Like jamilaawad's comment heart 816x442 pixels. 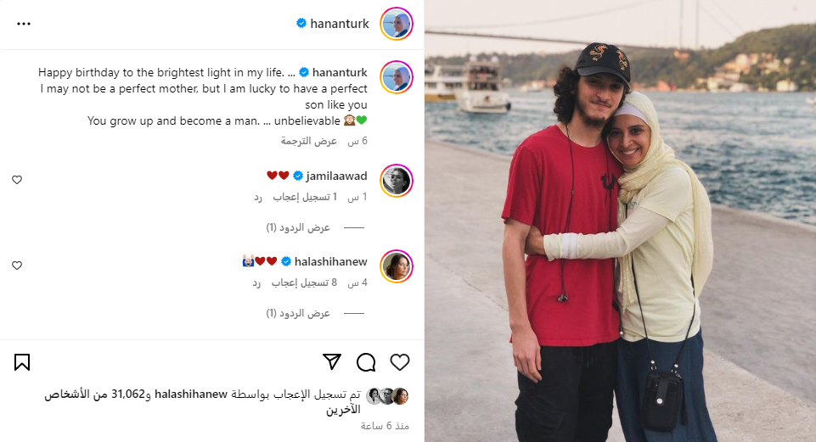coord(17,179)
